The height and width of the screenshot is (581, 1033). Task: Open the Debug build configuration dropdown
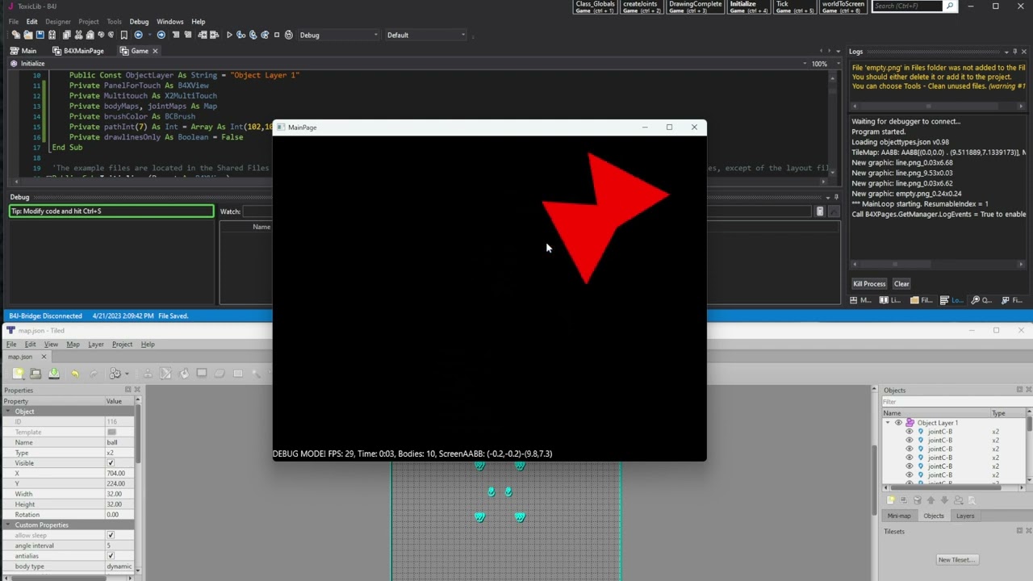click(338, 35)
